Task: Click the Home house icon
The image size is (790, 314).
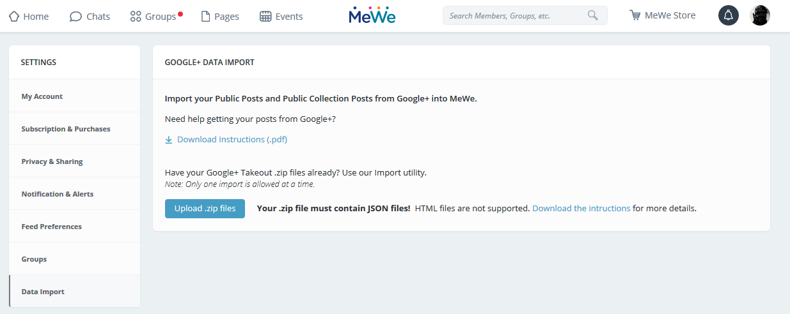Action: (14, 16)
